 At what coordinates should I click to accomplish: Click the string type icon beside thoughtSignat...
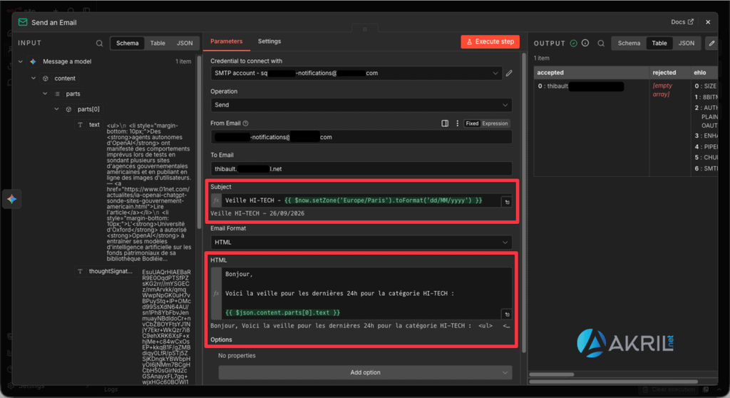tap(80, 271)
